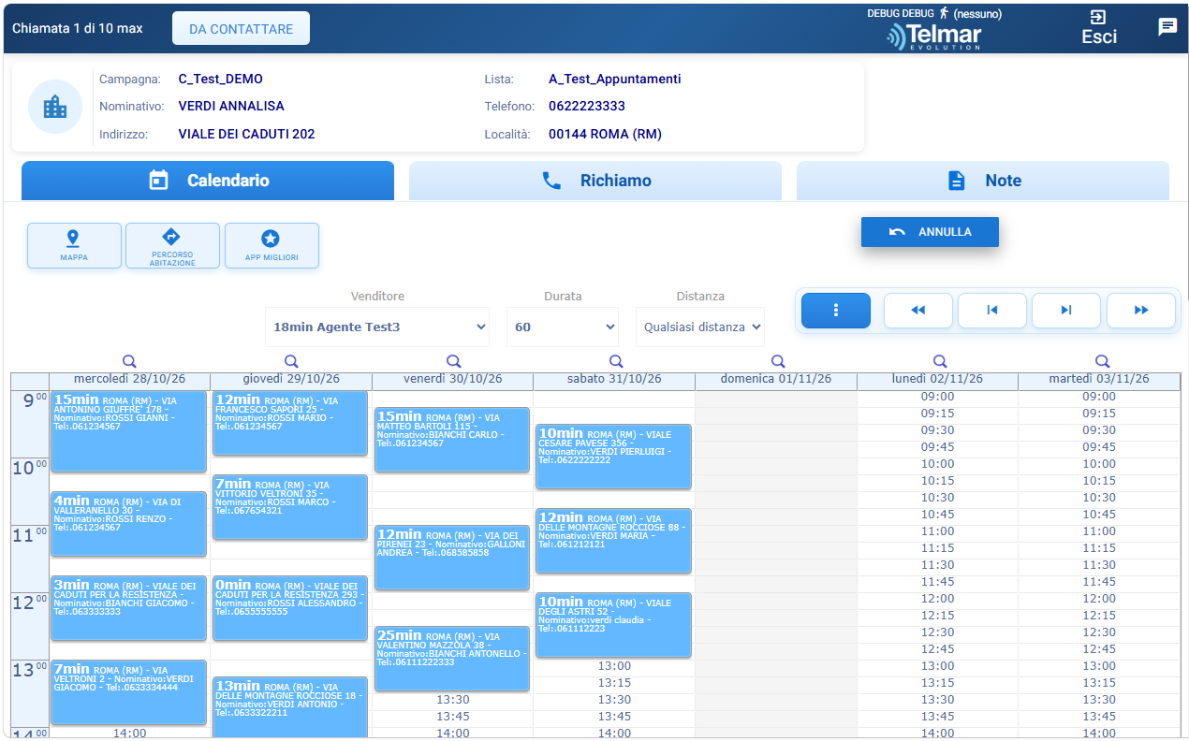The image size is (1189, 741).
Task: Select the Bianchi Giacomo 3min appointment
Action: [x=128, y=608]
